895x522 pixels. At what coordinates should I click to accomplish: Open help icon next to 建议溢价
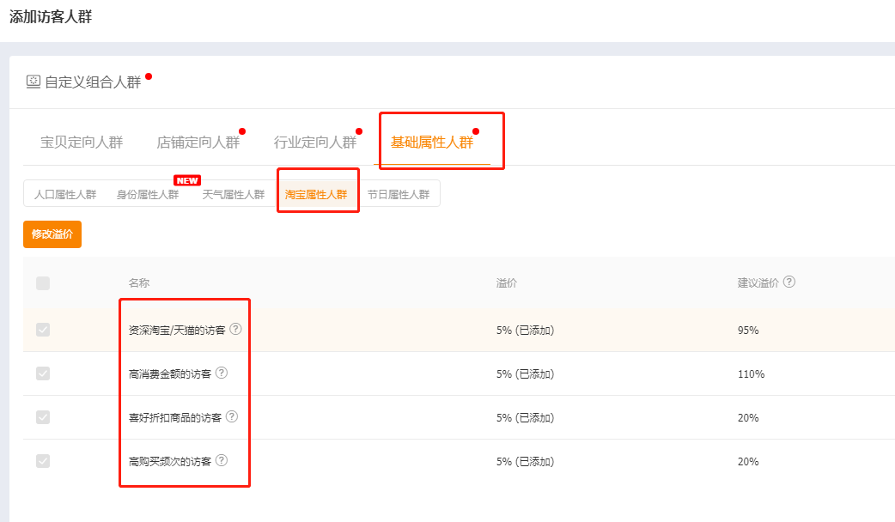point(788,282)
